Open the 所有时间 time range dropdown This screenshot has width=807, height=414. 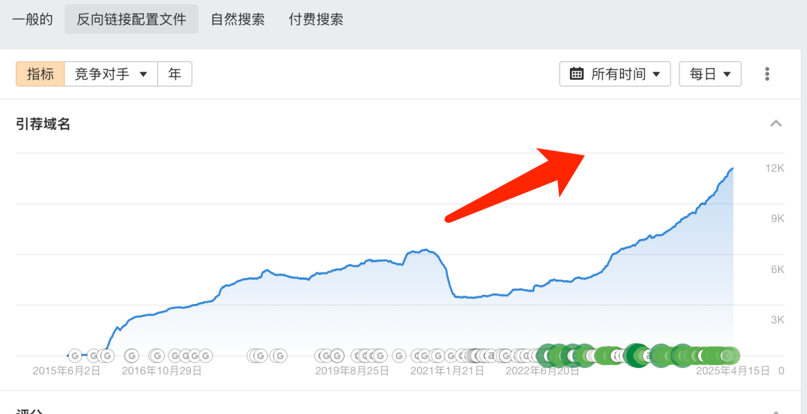615,74
